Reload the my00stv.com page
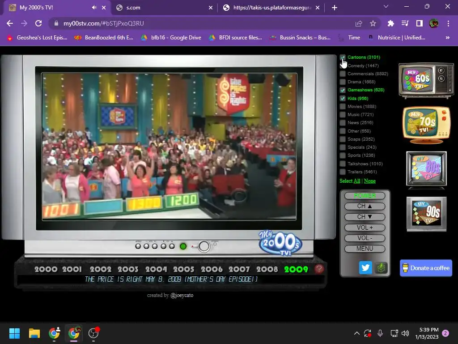This screenshot has height=344, width=458. pyautogui.click(x=38, y=23)
